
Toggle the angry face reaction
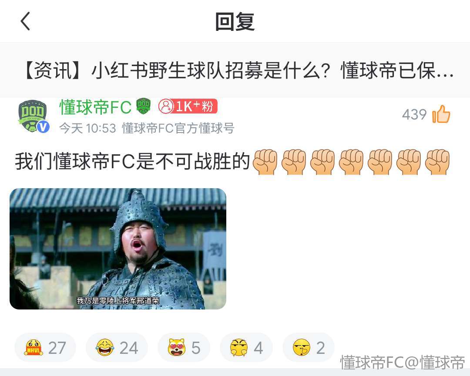(246, 348)
